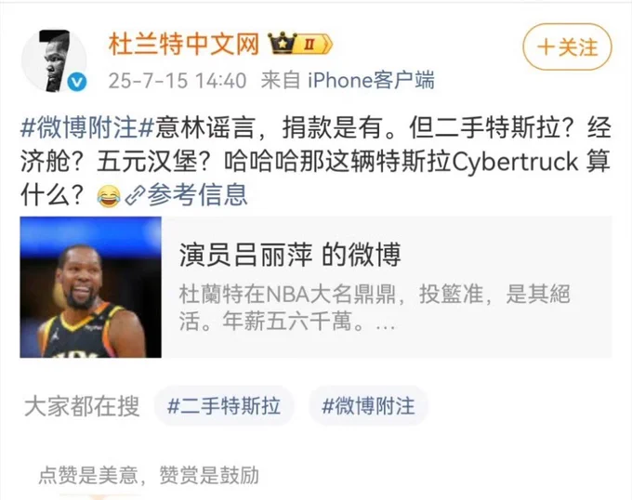The width and height of the screenshot is (632, 500).
Task: Open the #微博附注# hashtag in post
Action: [x=87, y=127]
